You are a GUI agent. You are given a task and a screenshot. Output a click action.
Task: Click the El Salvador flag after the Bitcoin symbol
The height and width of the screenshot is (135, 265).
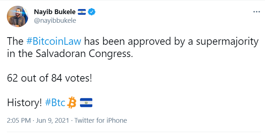pyautogui.click(x=86, y=103)
